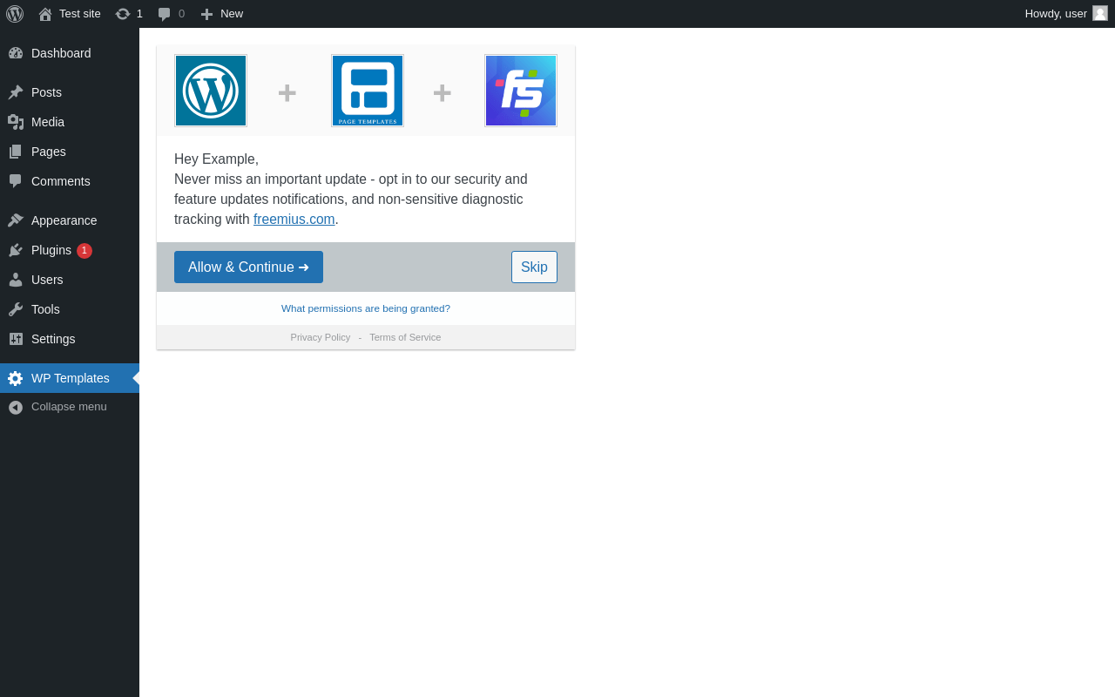Image resolution: width=1115 pixels, height=697 pixels.
Task: Collapse the sidebar menu
Action: click(70, 407)
